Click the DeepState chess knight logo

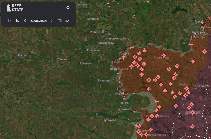(9, 8)
